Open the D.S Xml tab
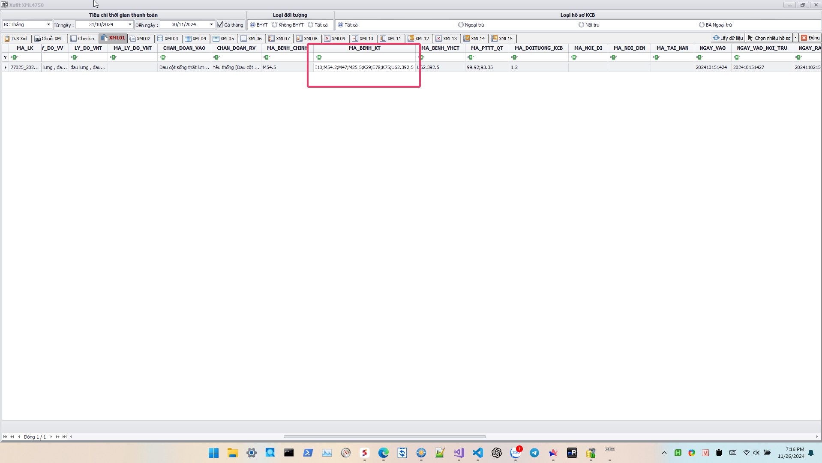Viewport: 822px width, 463px height. pyautogui.click(x=16, y=39)
